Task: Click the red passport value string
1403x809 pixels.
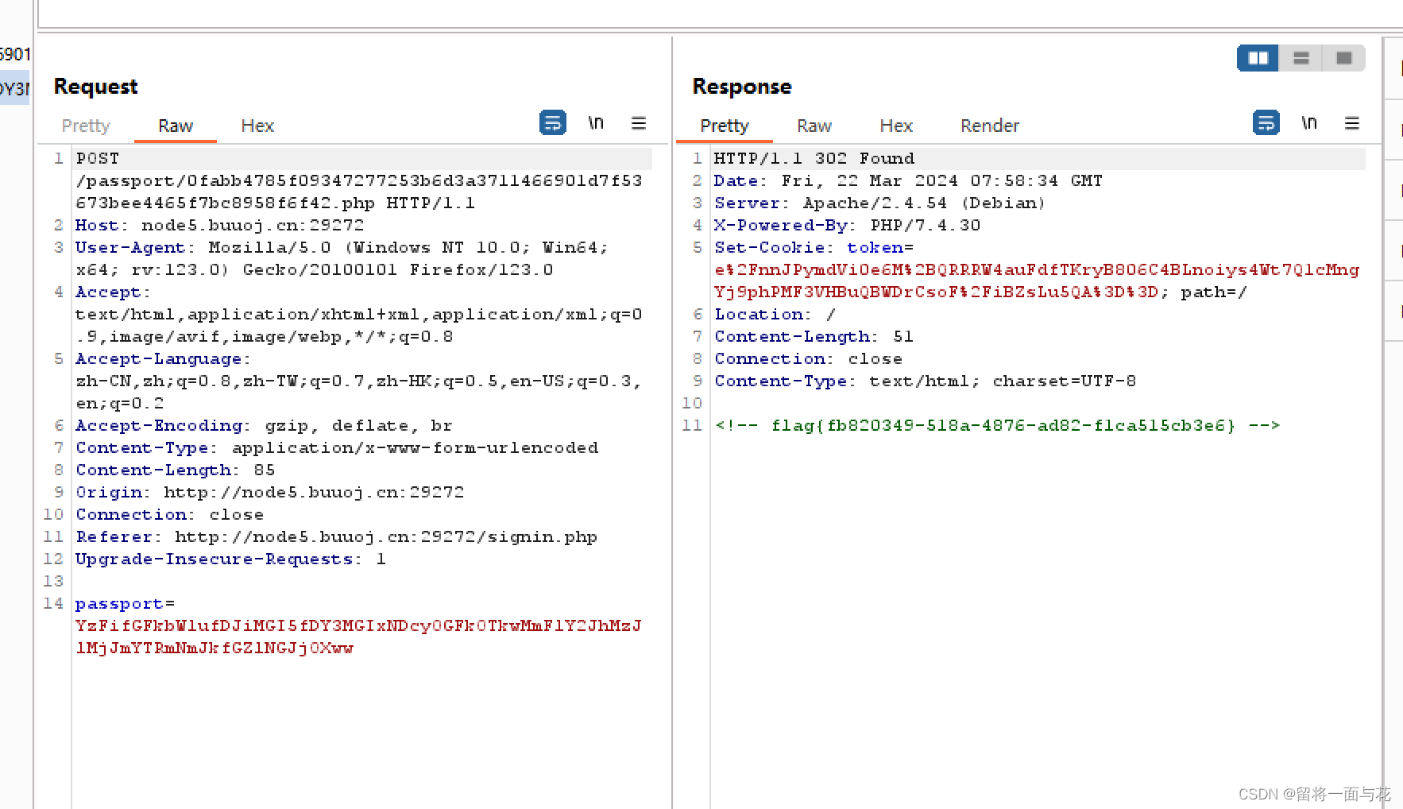Action: (358, 637)
